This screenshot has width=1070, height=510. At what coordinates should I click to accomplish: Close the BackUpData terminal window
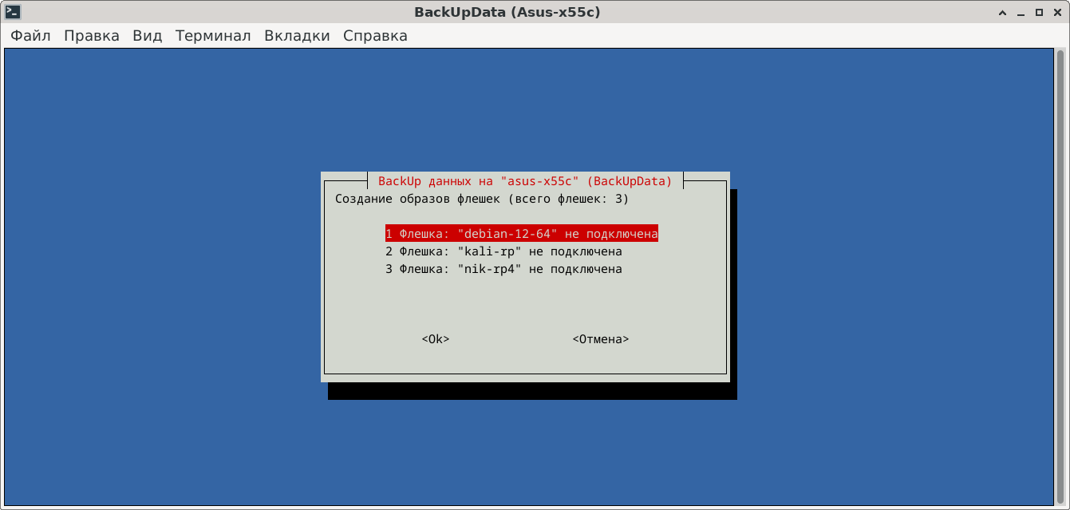[x=1056, y=13]
